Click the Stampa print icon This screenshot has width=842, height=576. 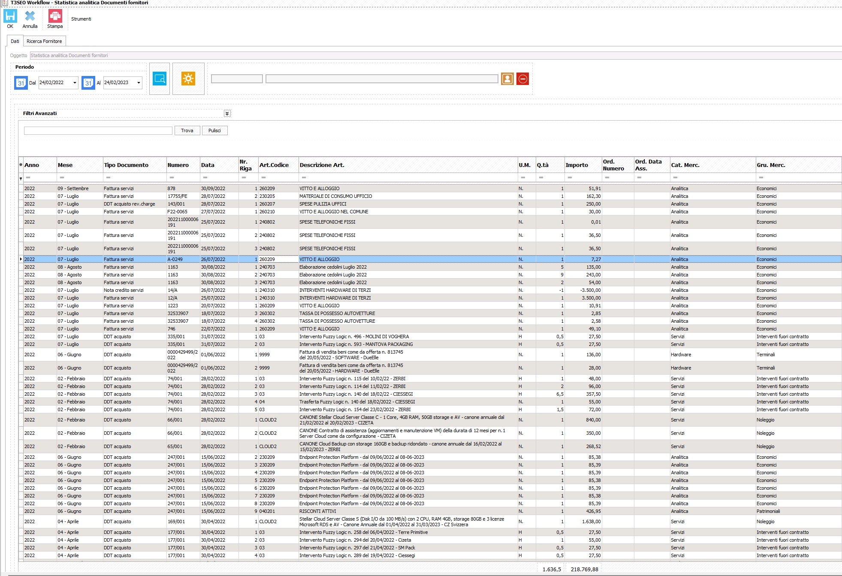[x=55, y=16]
